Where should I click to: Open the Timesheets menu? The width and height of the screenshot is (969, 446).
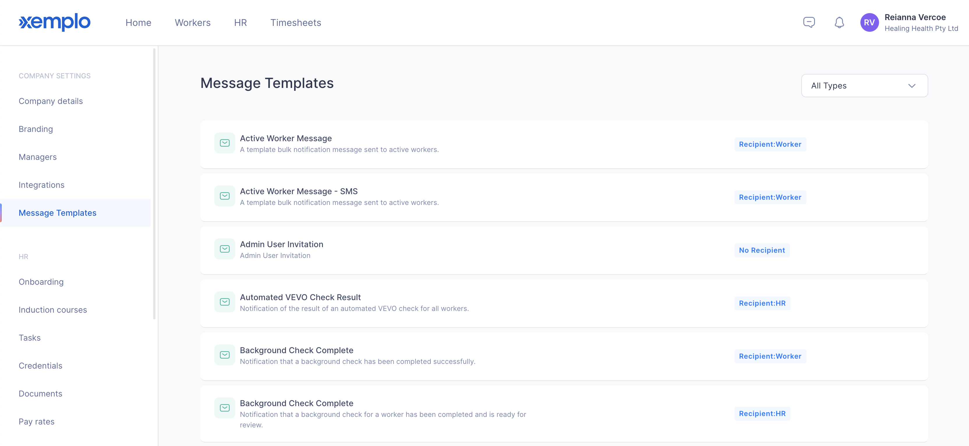[296, 23]
